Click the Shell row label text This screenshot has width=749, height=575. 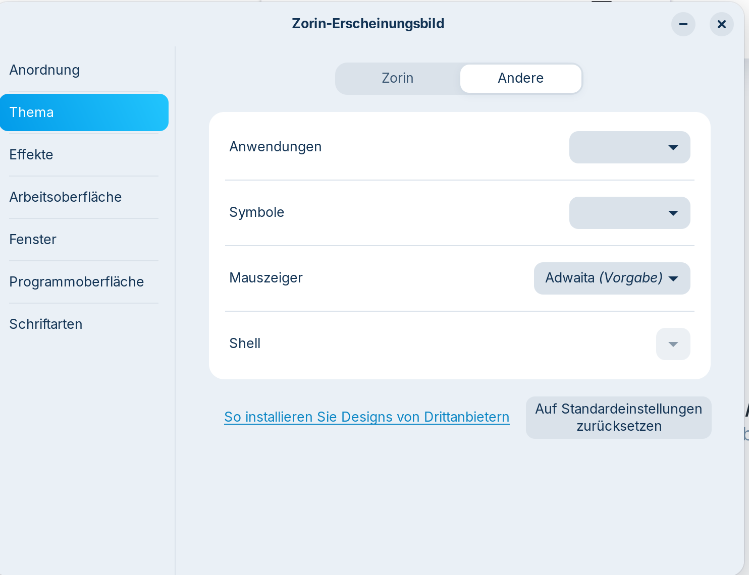[x=245, y=343]
